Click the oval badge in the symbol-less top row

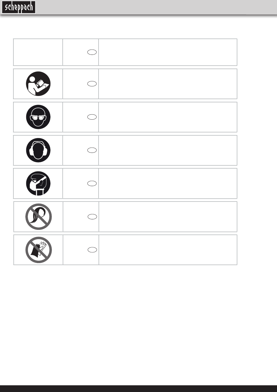click(x=92, y=52)
